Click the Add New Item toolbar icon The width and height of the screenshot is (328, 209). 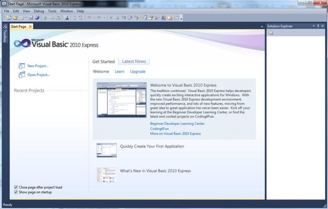[x=21, y=18]
